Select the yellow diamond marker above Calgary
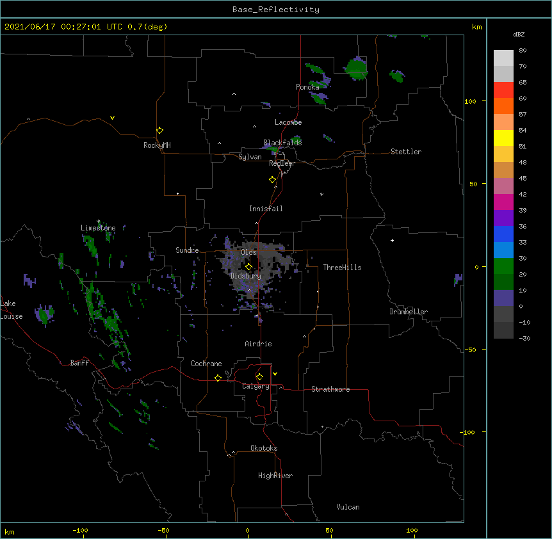The image size is (552, 539). click(x=259, y=377)
